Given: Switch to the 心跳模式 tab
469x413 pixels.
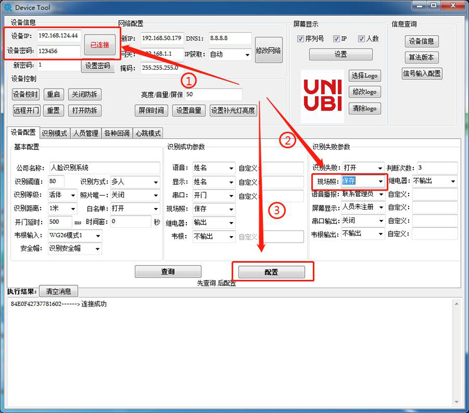Looking at the screenshot, I should tap(148, 134).
